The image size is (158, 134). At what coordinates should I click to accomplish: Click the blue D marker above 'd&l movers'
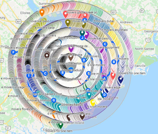pos(105,95)
